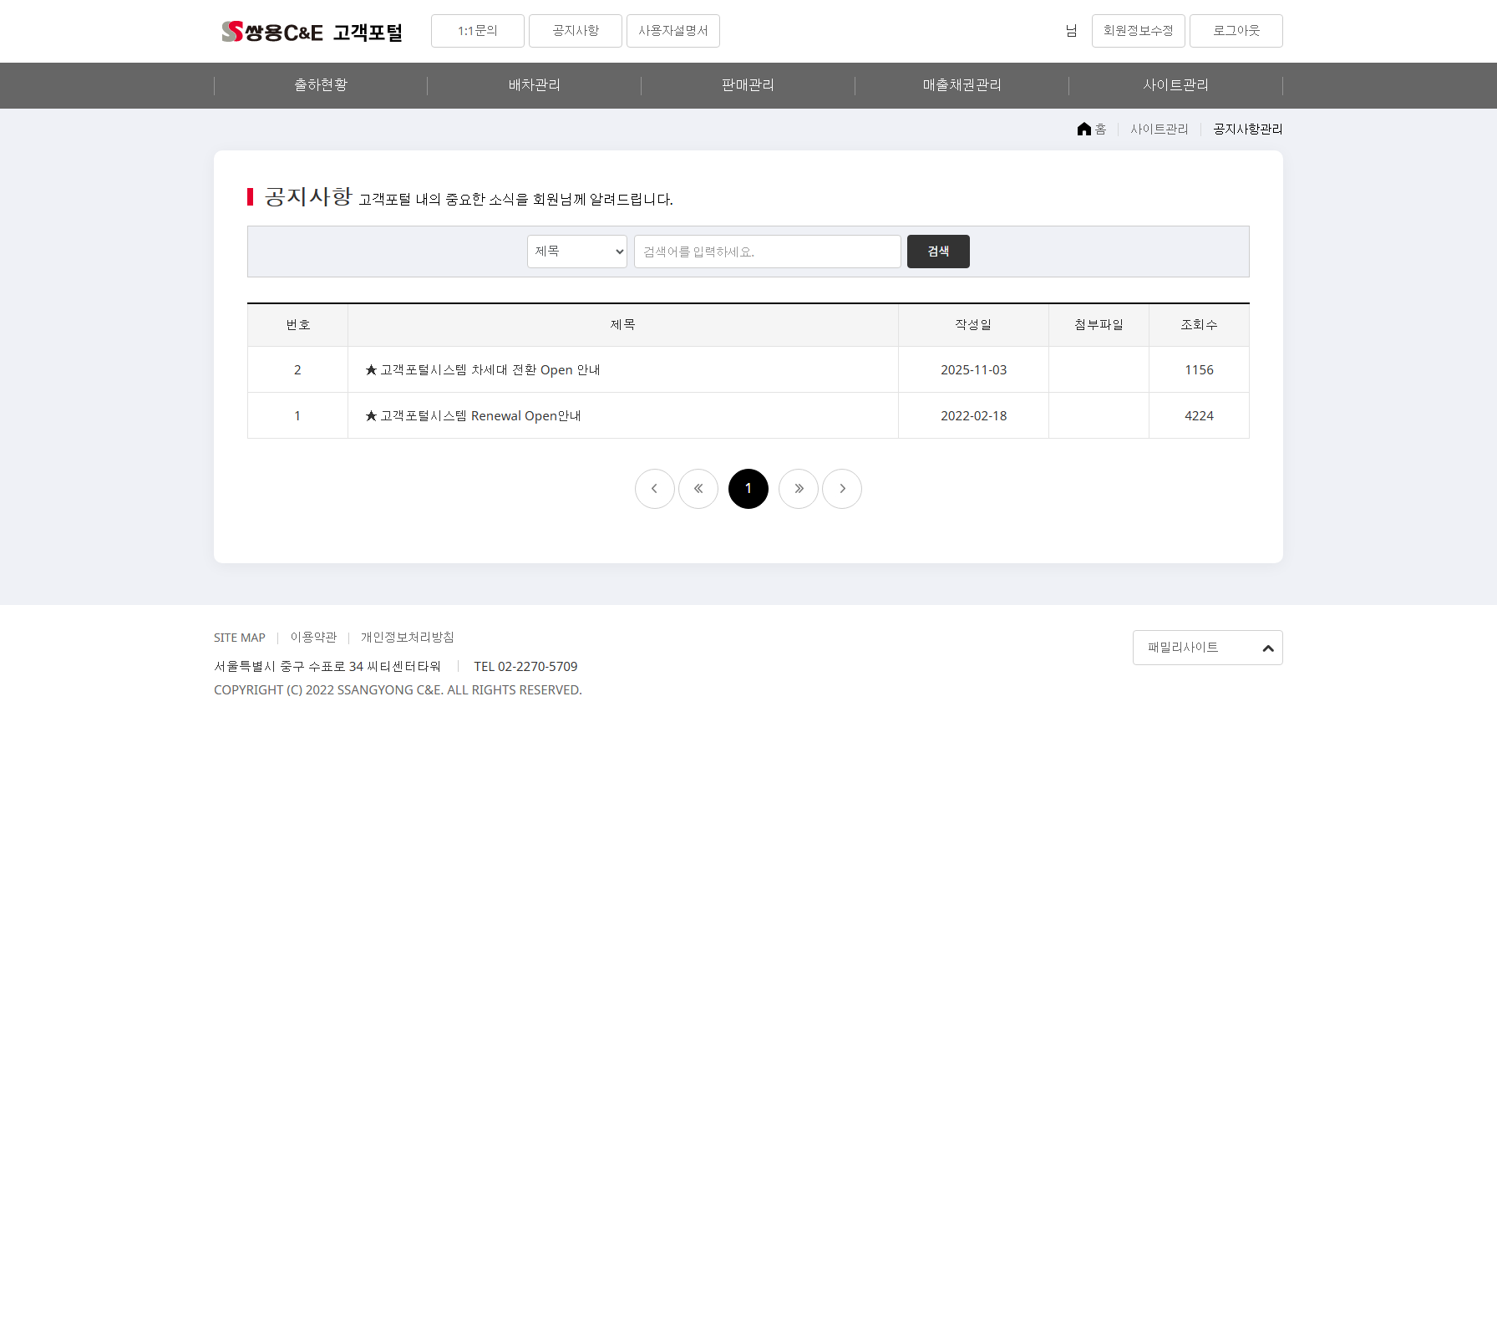Viewport: 1497px width, 1337px height.
Task: Click TEL 02-2270-5709 in footer
Action: (x=525, y=667)
